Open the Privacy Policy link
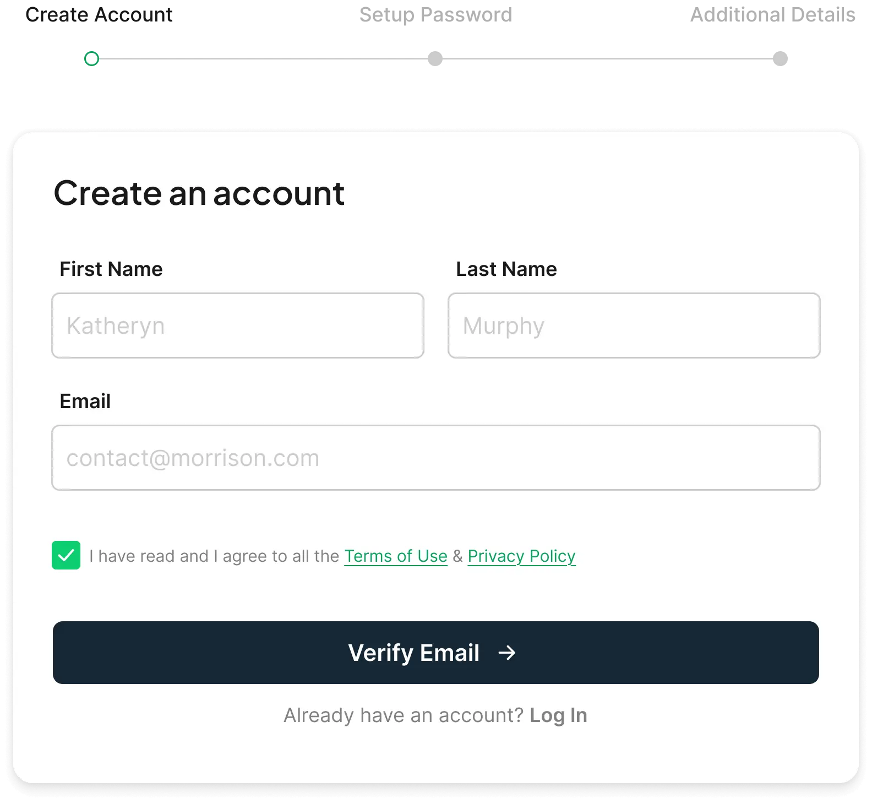 pos(521,556)
